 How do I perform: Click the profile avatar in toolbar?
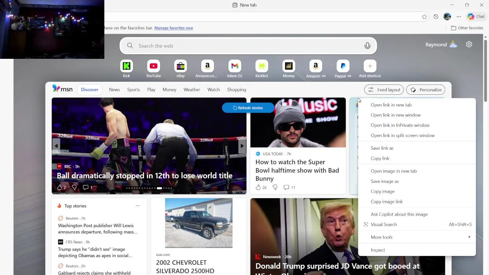[447, 16]
